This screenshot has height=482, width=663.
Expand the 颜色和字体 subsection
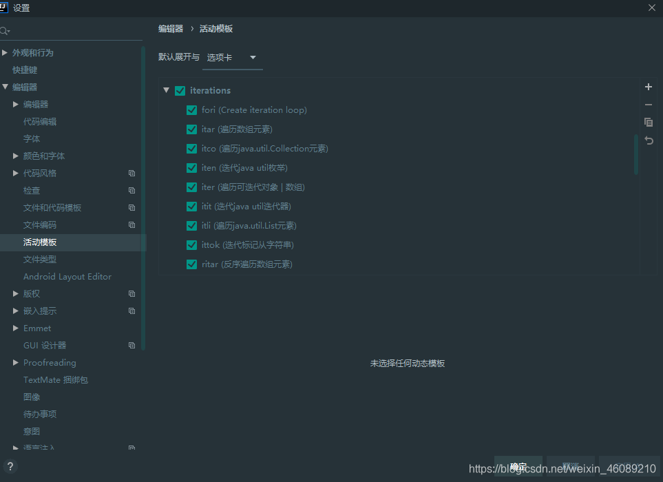pyautogui.click(x=16, y=156)
